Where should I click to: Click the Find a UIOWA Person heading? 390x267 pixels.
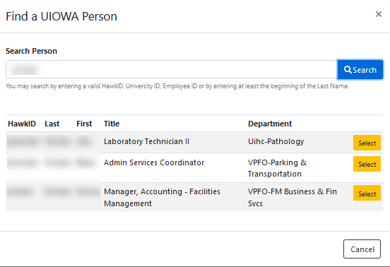click(61, 16)
